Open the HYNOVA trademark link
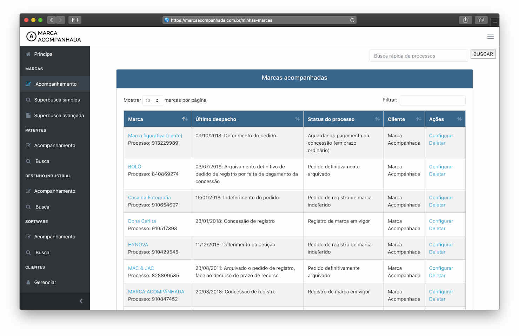 click(x=138, y=244)
